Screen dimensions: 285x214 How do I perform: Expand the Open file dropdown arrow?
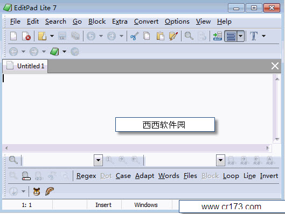pyautogui.click(x=52, y=36)
